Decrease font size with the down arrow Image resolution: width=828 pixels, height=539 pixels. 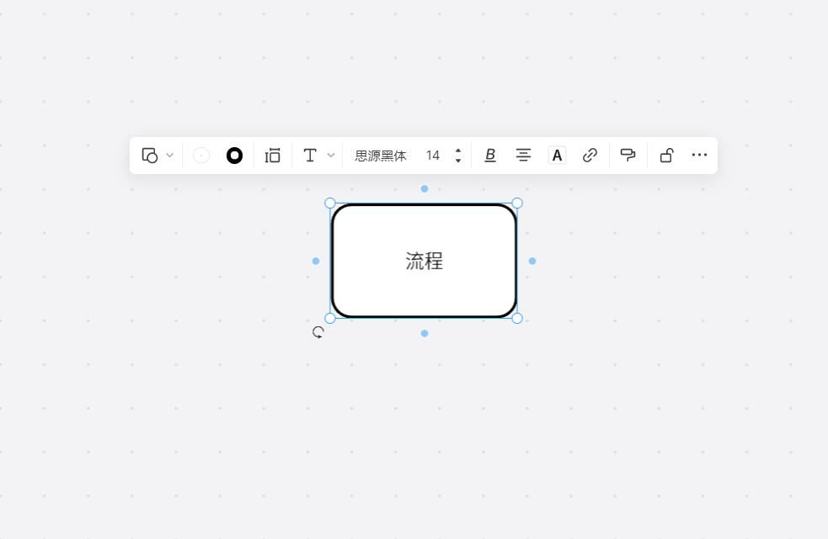(458, 161)
